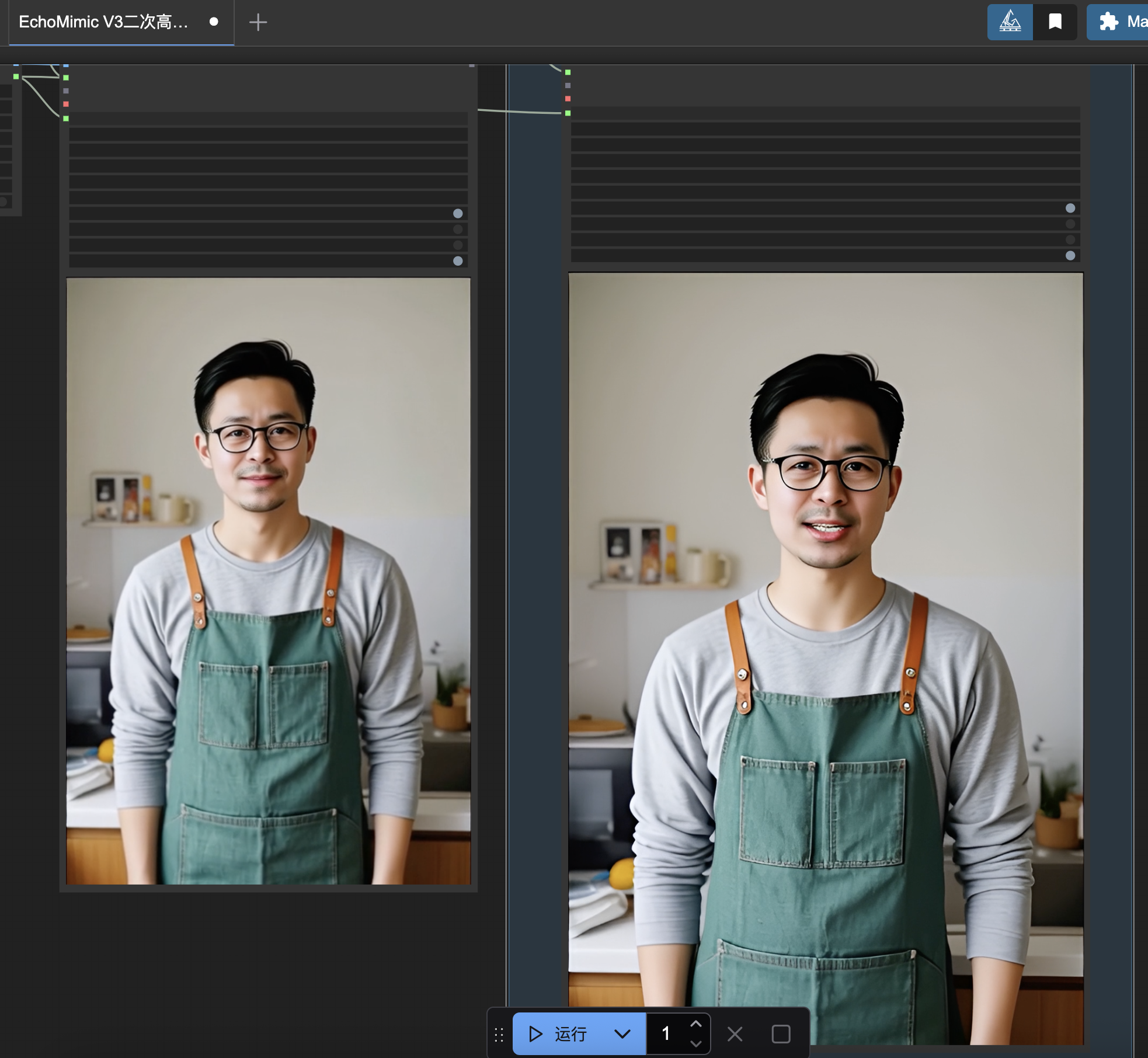The width and height of the screenshot is (1148, 1058).
Task: Click the play triangle icon on 运行 button
Action: click(535, 1034)
